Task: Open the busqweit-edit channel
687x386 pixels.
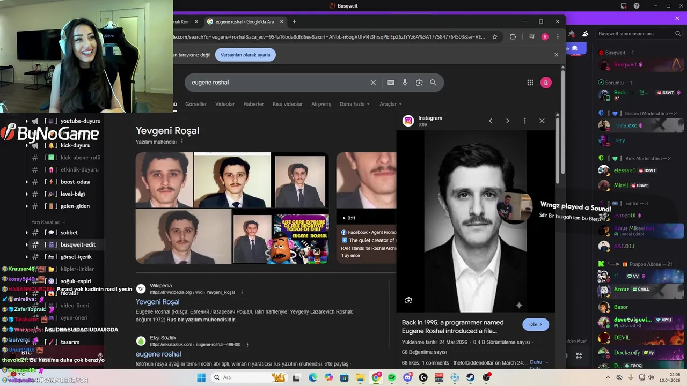Action: click(78, 245)
